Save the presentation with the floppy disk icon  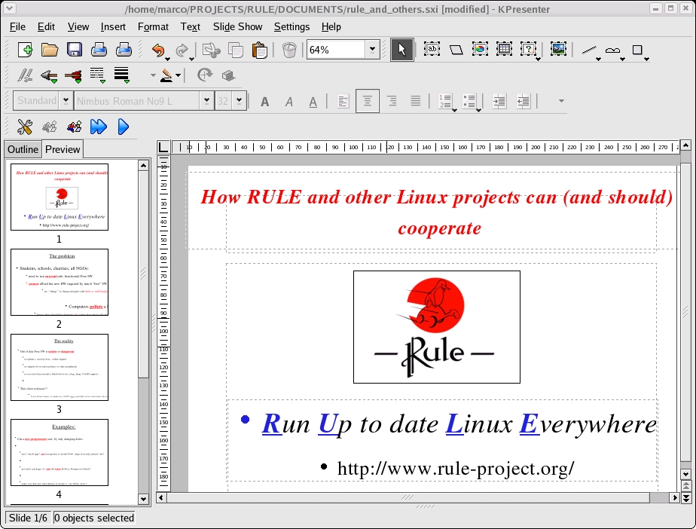pyautogui.click(x=74, y=50)
